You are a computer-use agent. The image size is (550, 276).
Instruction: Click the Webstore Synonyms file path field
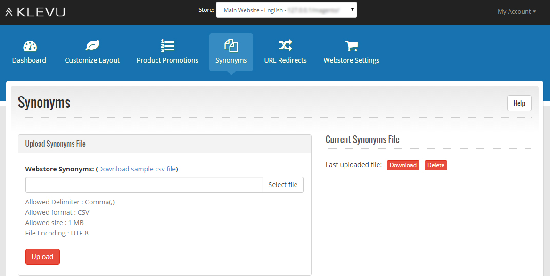point(144,185)
